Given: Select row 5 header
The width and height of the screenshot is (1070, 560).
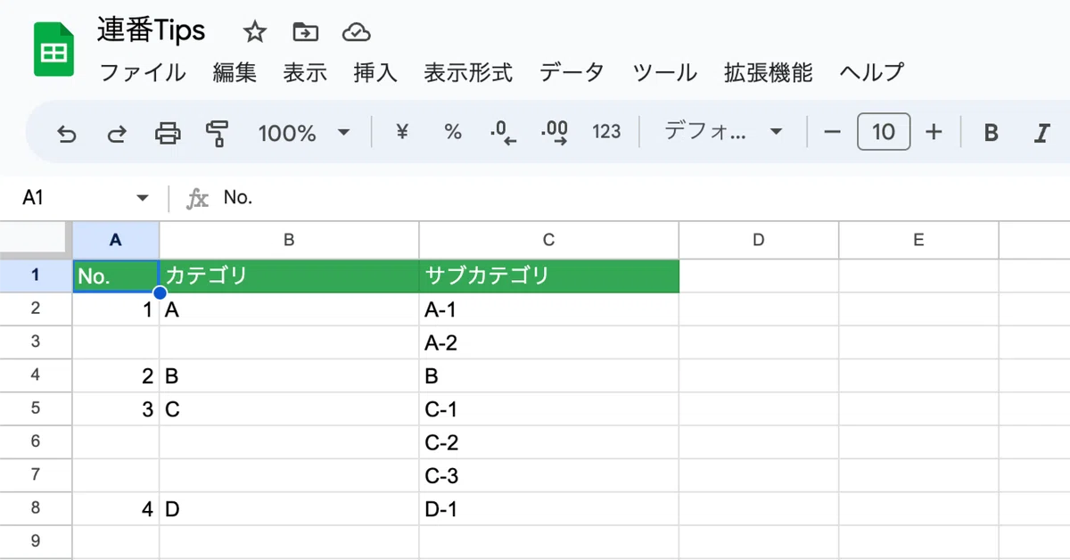Looking at the screenshot, I should coord(36,408).
